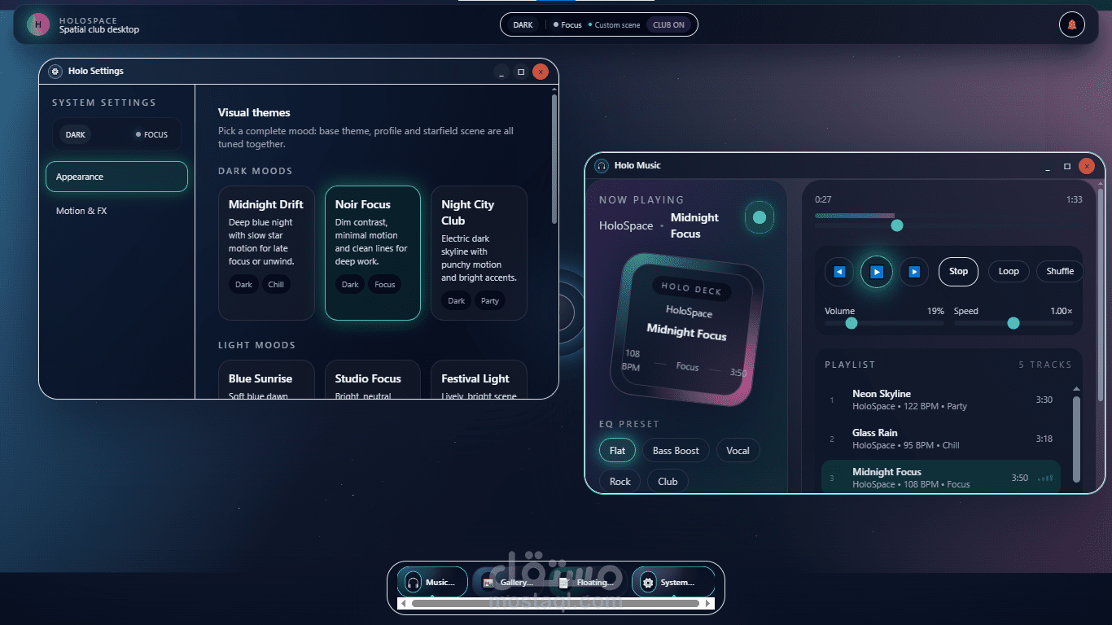Choose the Festival Light theme card

click(479, 379)
